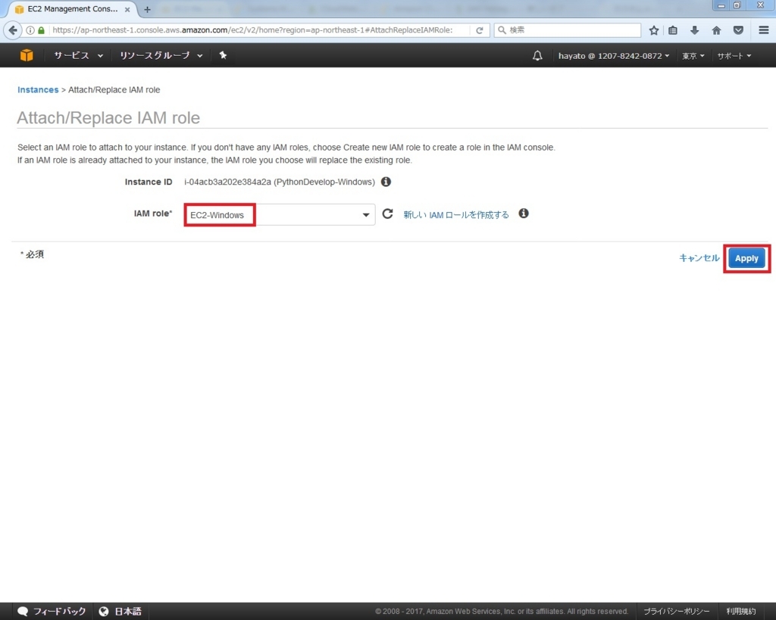Screen dimensions: 776x620
Task: Open the 東京 region dropdown
Action: pos(693,56)
